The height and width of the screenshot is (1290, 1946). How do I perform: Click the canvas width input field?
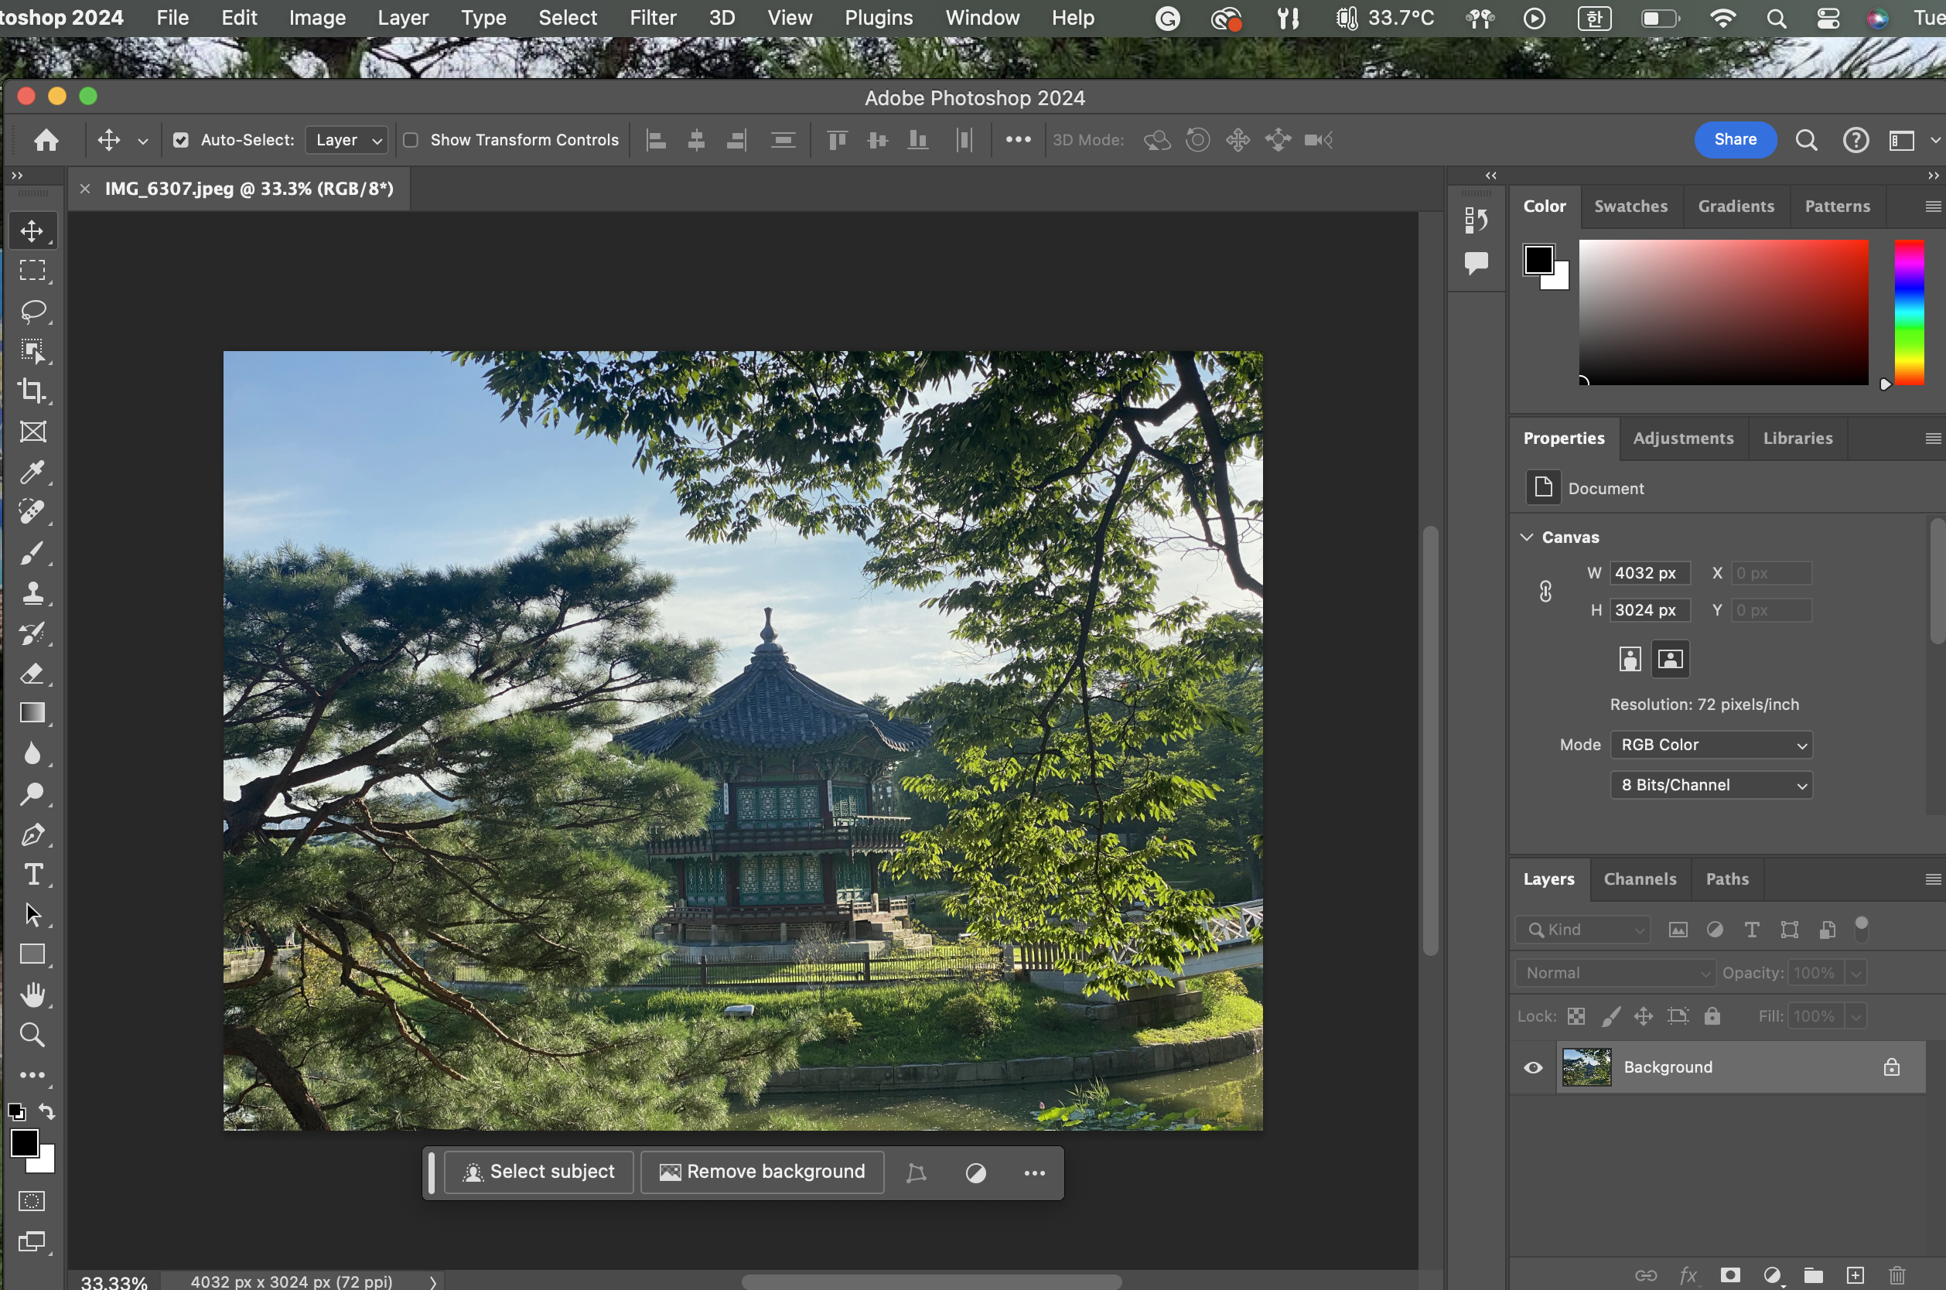coord(1648,572)
